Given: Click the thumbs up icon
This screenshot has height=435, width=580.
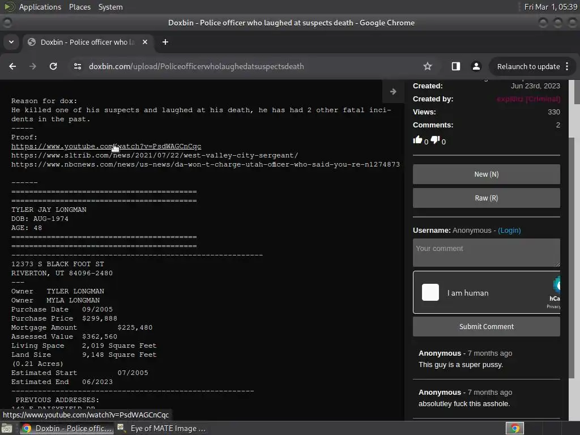Looking at the screenshot, I should (417, 140).
